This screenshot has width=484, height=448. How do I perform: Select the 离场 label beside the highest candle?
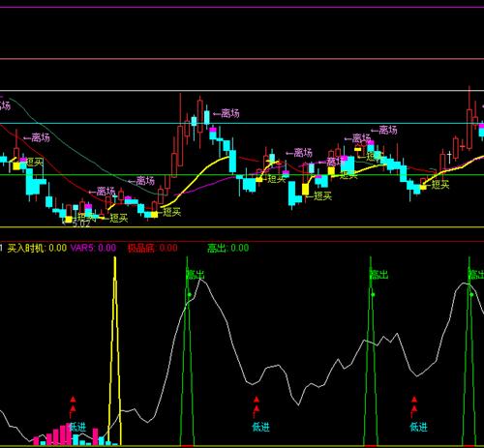coord(227,113)
